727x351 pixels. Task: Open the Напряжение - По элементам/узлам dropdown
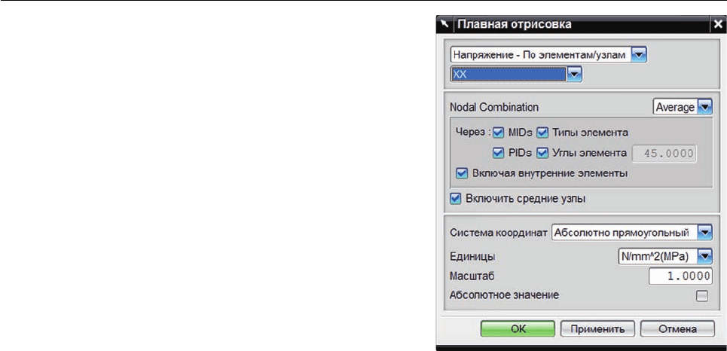coord(640,55)
